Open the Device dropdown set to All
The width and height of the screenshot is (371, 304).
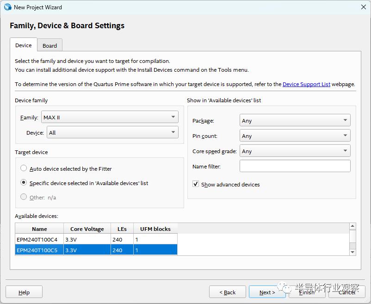(x=111, y=133)
